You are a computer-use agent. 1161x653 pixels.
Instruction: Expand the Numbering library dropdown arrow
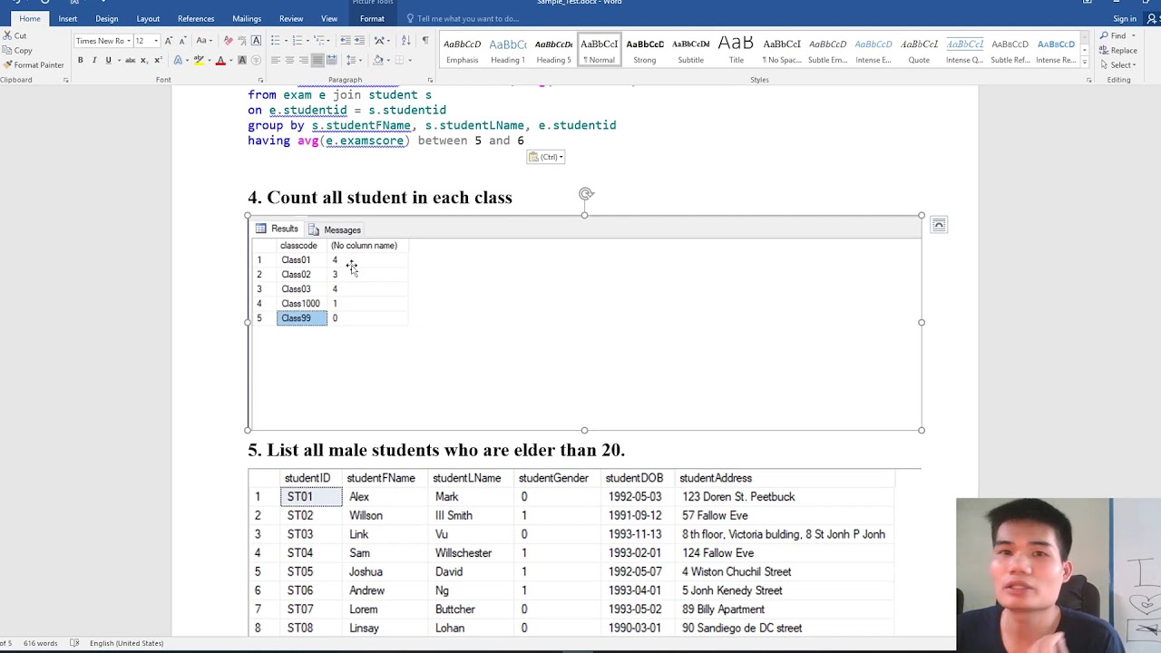(x=307, y=41)
